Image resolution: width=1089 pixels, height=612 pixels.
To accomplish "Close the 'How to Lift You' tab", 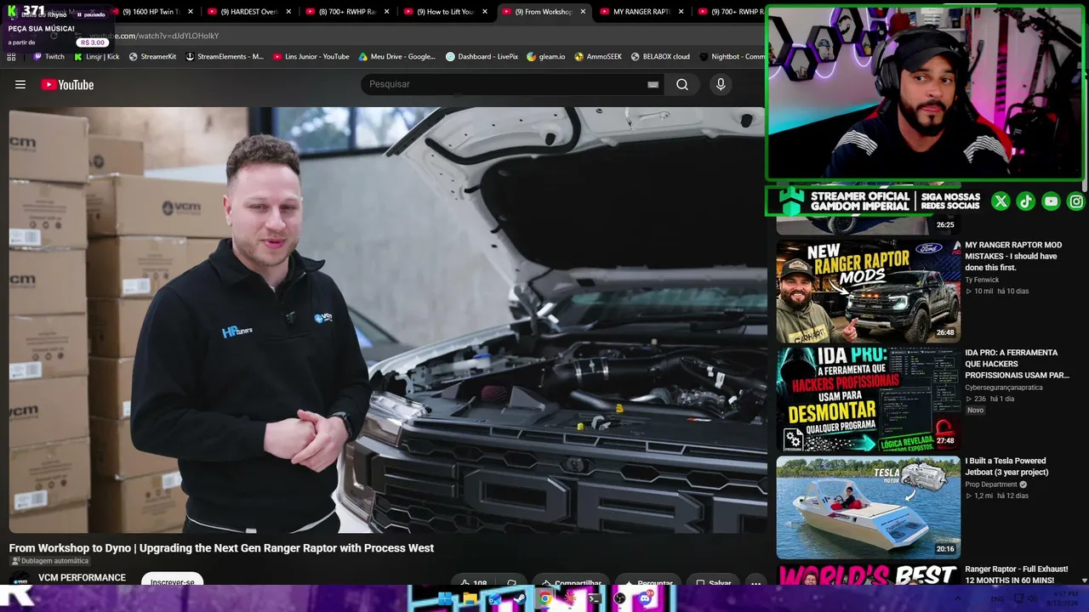I will pyautogui.click(x=485, y=12).
